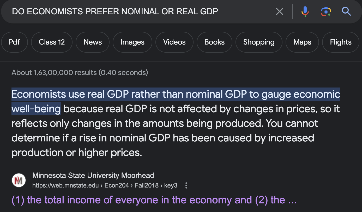Image resolution: width=362 pixels, height=212 pixels.
Task: Click the Minnesota State University Moorhead site name
Action: tap(93, 175)
